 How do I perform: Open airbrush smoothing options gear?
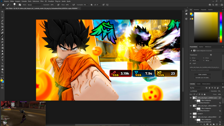tap(91, 5)
